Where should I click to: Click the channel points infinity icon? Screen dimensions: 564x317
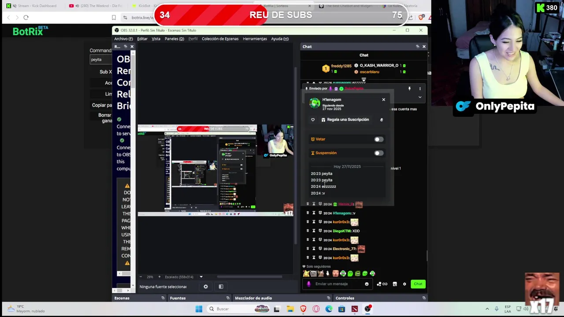click(382, 284)
